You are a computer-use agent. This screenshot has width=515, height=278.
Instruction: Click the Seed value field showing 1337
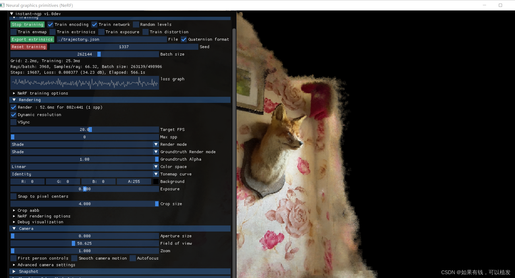[x=124, y=47]
